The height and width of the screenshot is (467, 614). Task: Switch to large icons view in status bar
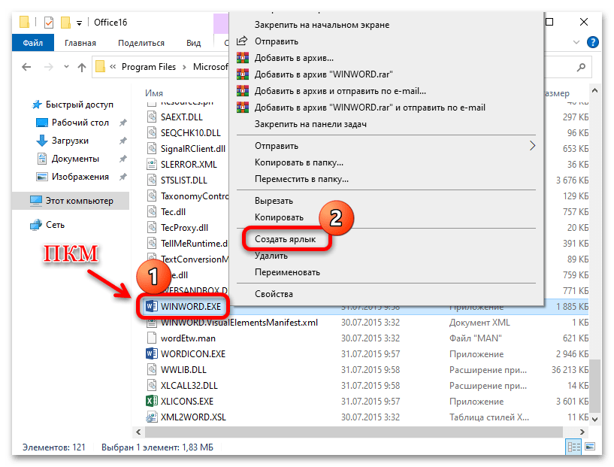point(590,447)
